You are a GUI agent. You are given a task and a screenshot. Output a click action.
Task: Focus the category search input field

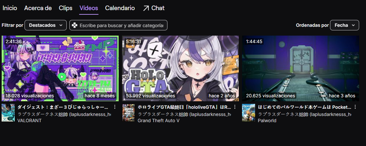[118, 25]
